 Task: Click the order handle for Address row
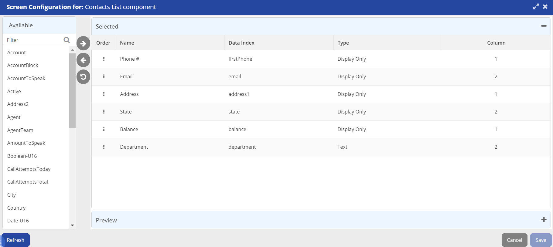click(104, 94)
